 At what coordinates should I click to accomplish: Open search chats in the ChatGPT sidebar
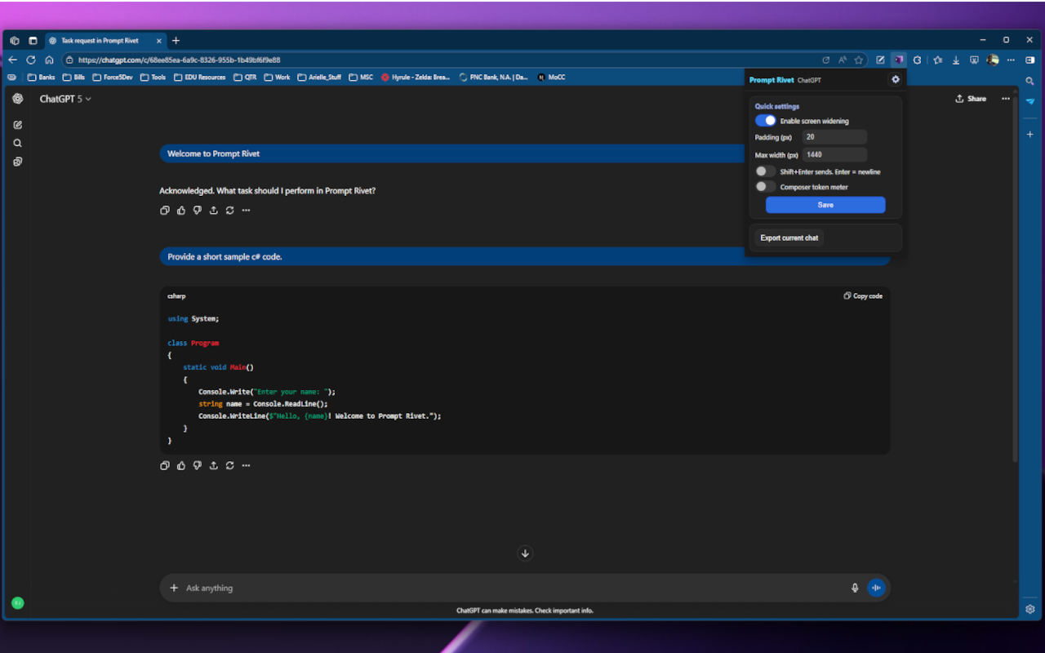coord(18,143)
